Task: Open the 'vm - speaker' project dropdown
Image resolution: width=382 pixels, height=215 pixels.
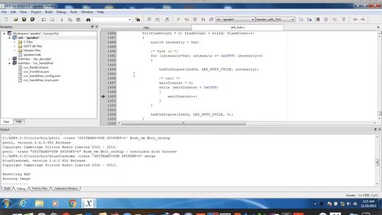Action: pos(252,20)
